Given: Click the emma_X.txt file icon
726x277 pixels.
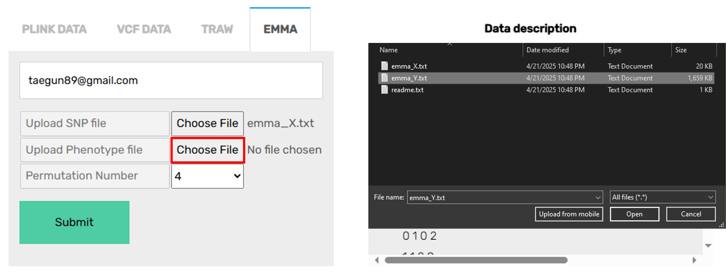Looking at the screenshot, I should (384, 66).
